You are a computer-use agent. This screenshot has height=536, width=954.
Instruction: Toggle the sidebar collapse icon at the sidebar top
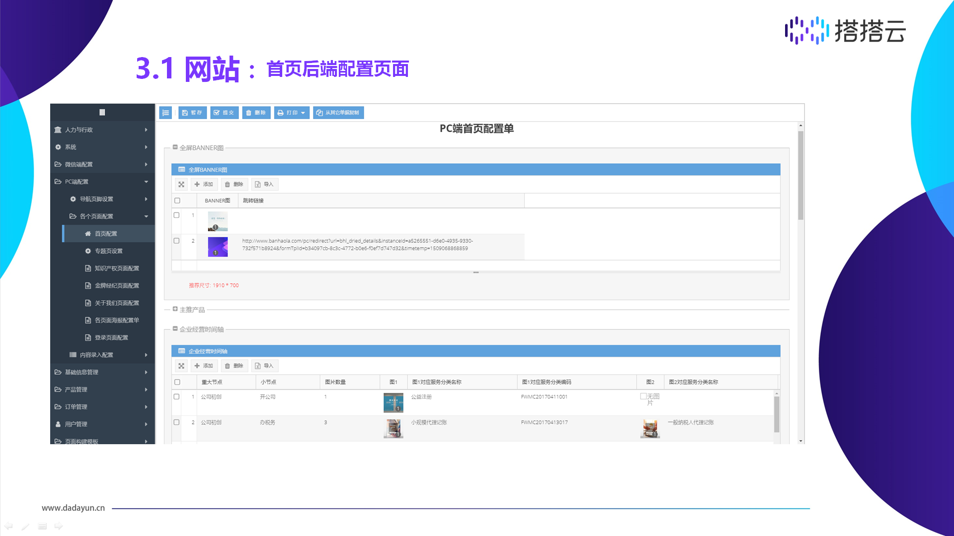[x=102, y=113]
